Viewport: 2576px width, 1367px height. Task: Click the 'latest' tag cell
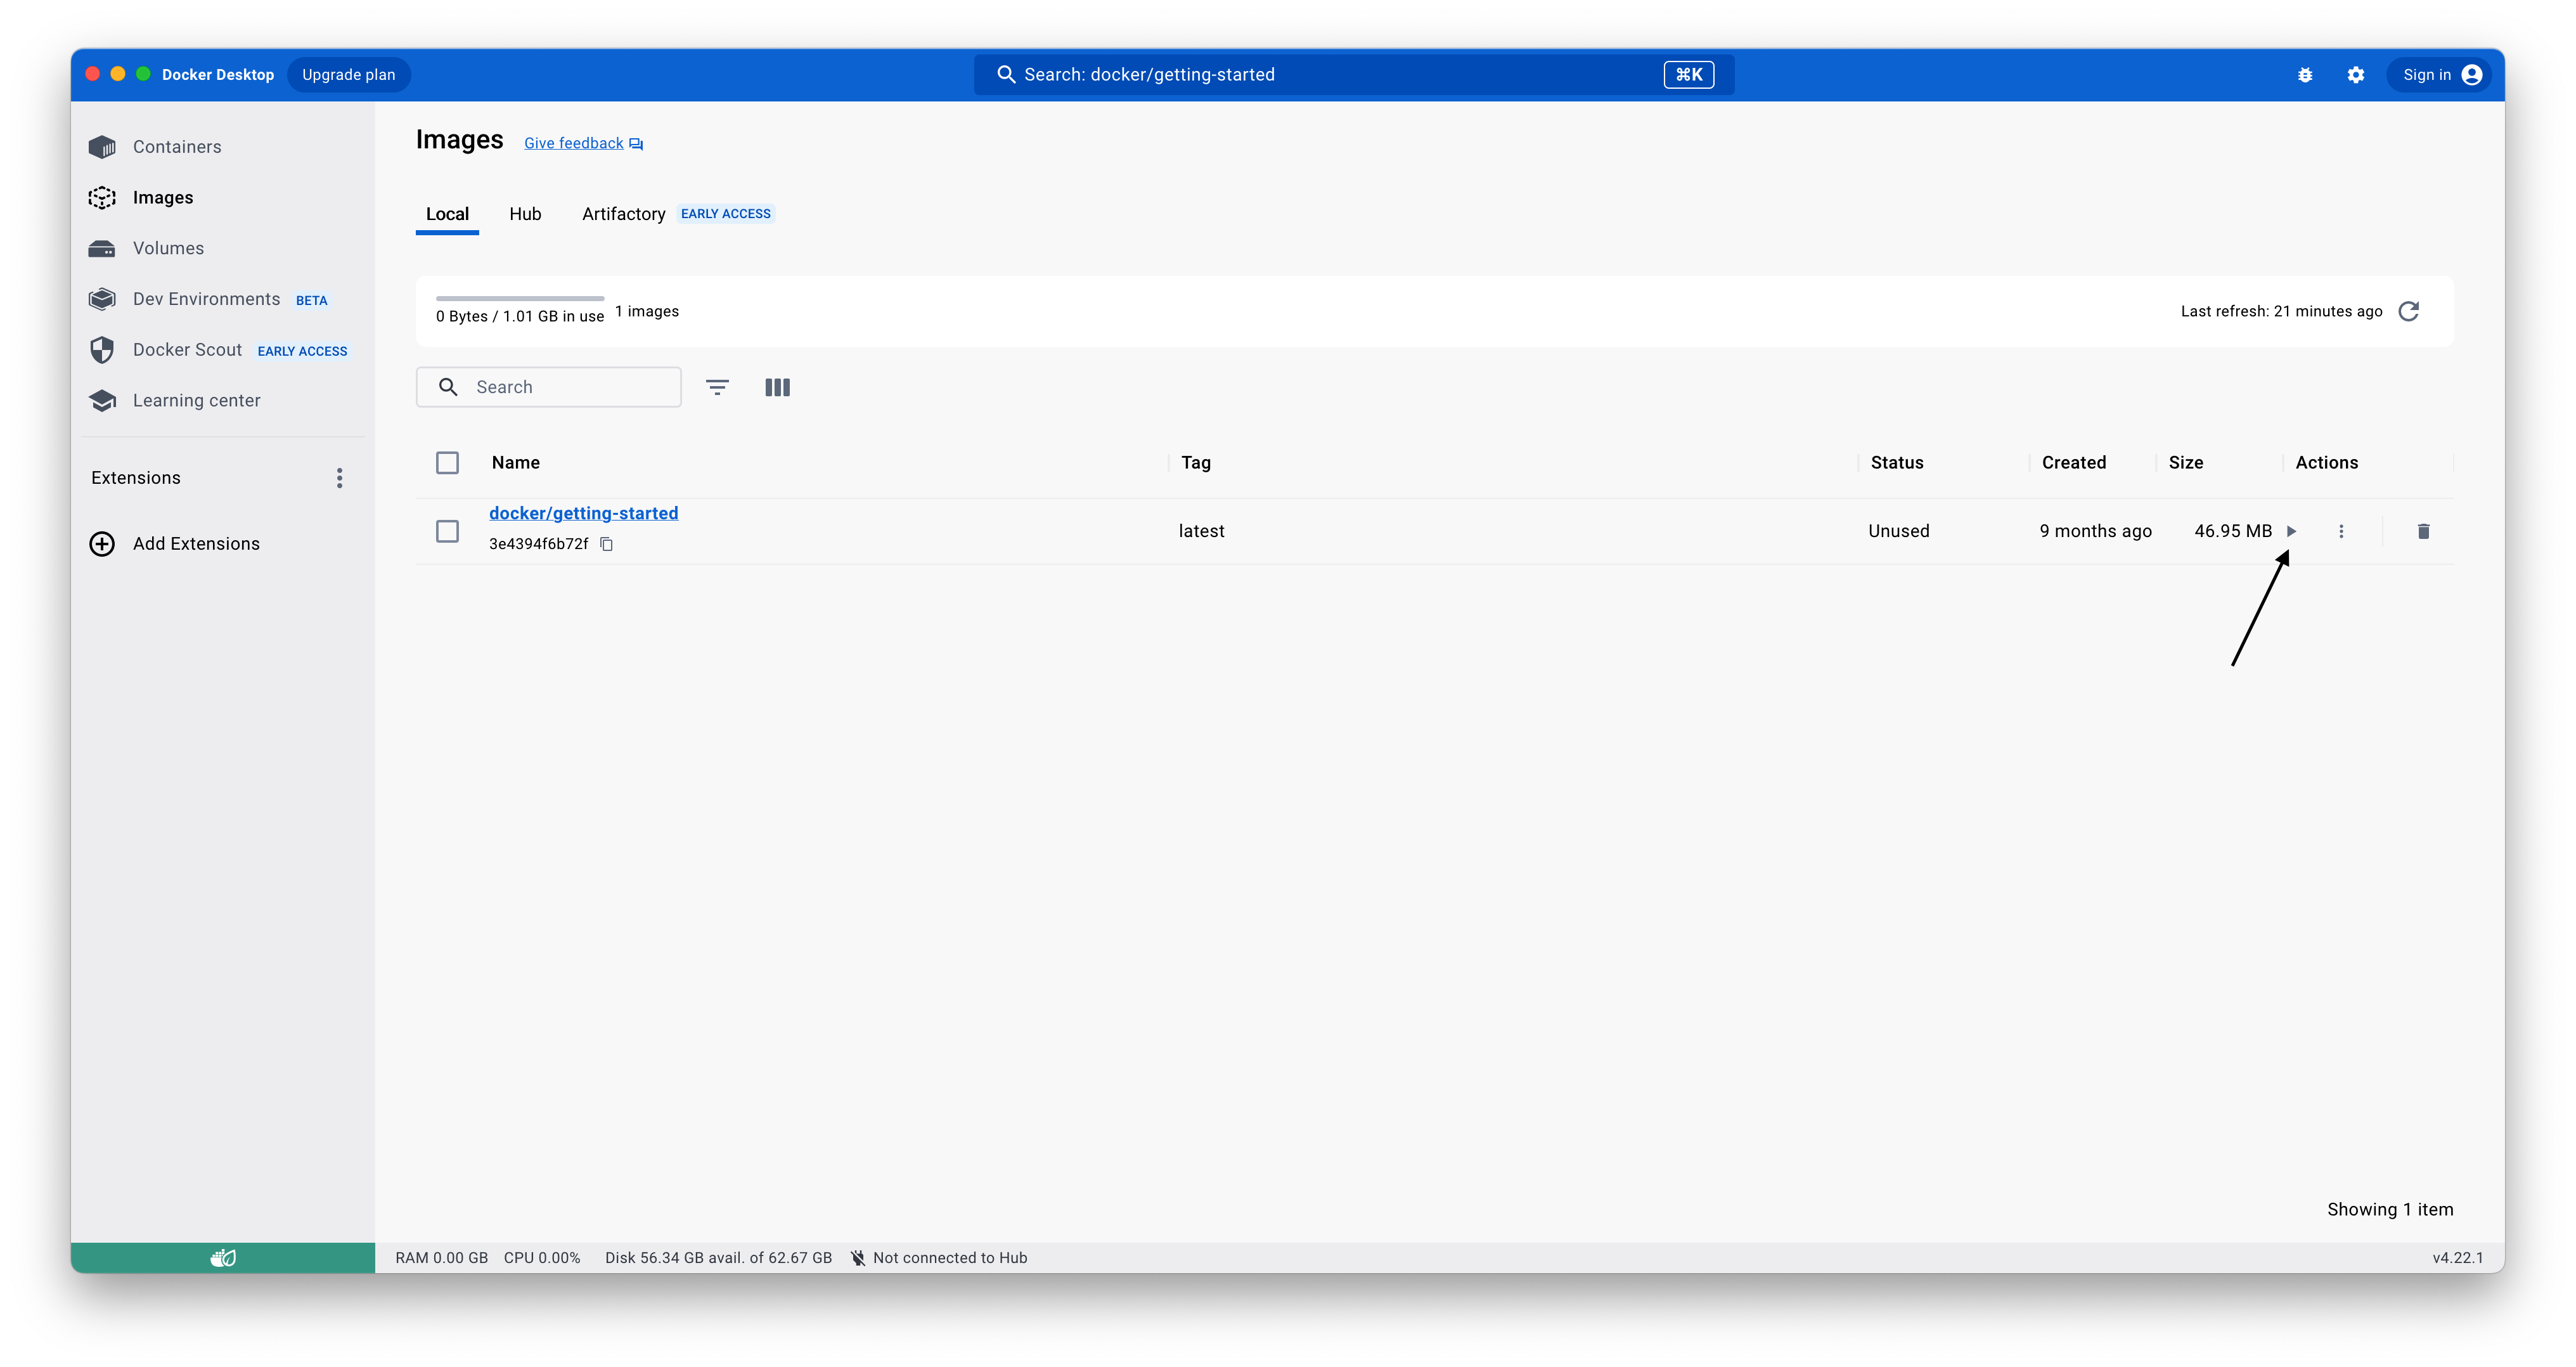(1201, 531)
